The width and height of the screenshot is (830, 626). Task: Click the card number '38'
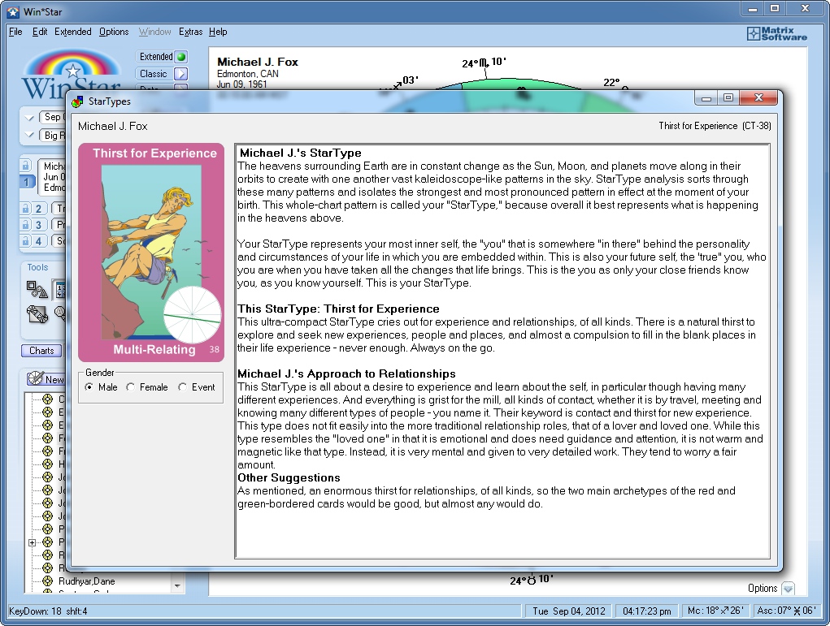point(215,349)
